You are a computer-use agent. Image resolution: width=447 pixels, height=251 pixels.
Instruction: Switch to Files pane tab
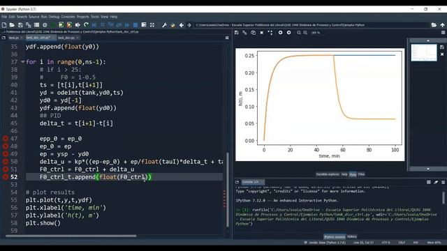click(x=361, y=174)
